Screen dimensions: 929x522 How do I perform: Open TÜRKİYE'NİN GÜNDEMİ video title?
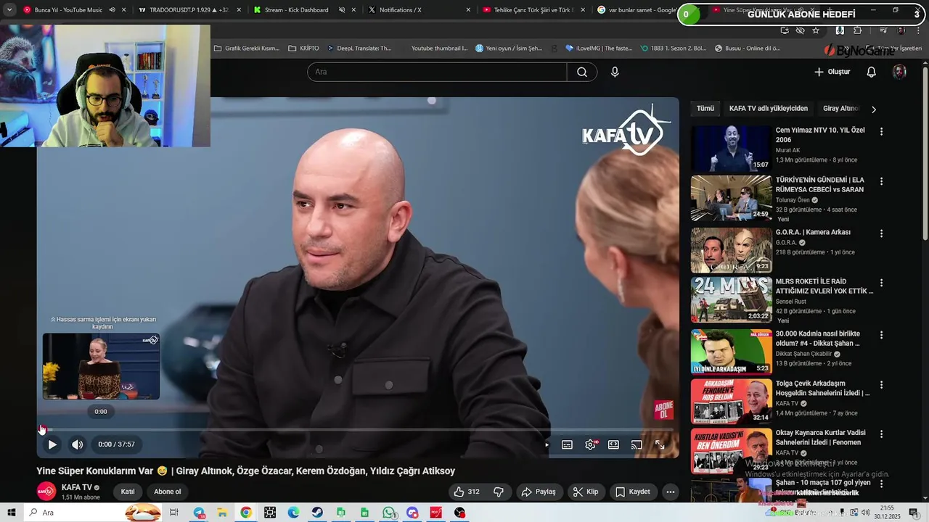click(819, 184)
